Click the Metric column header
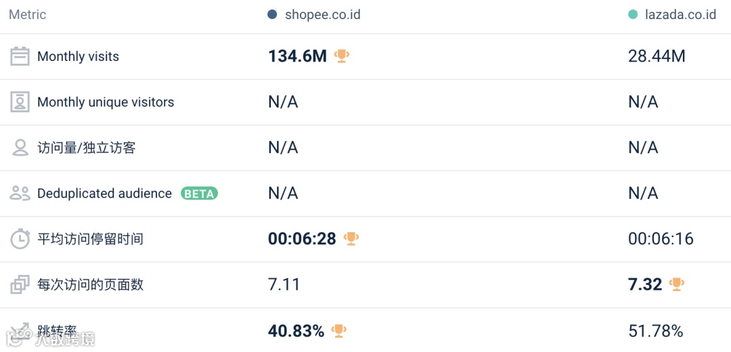This screenshot has width=731, height=352. point(28,14)
